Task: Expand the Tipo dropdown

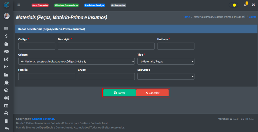Action: pos(166,61)
